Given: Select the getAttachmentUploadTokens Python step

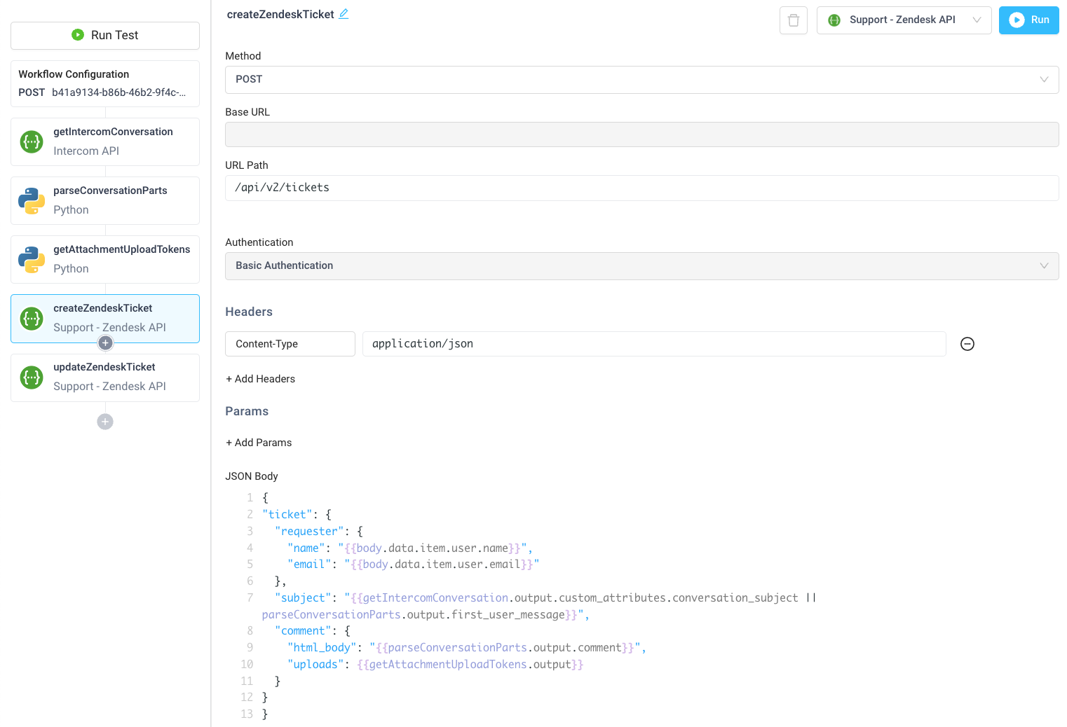Looking at the screenshot, I should [104, 259].
